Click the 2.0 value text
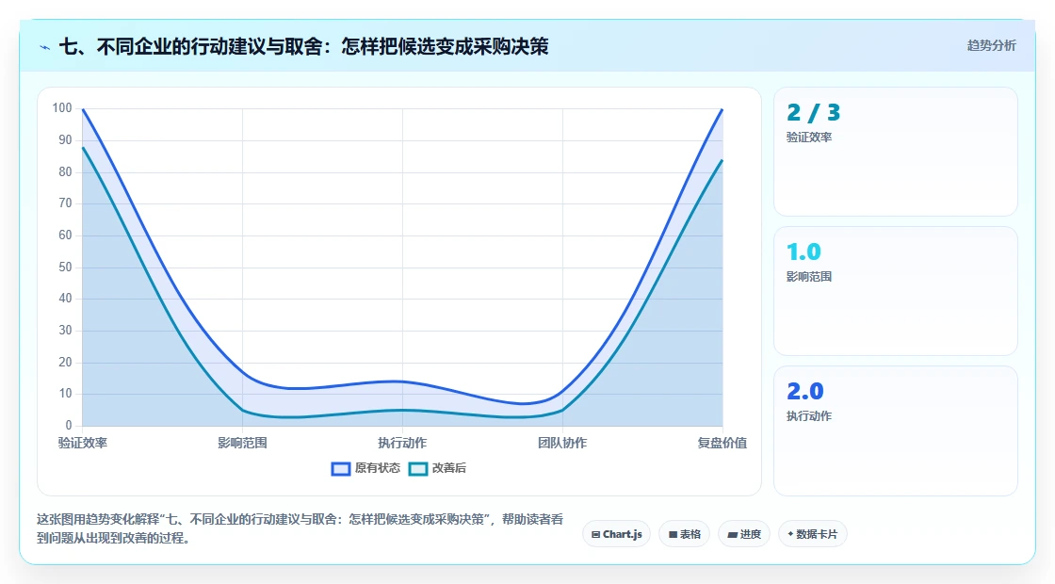 [x=805, y=392]
